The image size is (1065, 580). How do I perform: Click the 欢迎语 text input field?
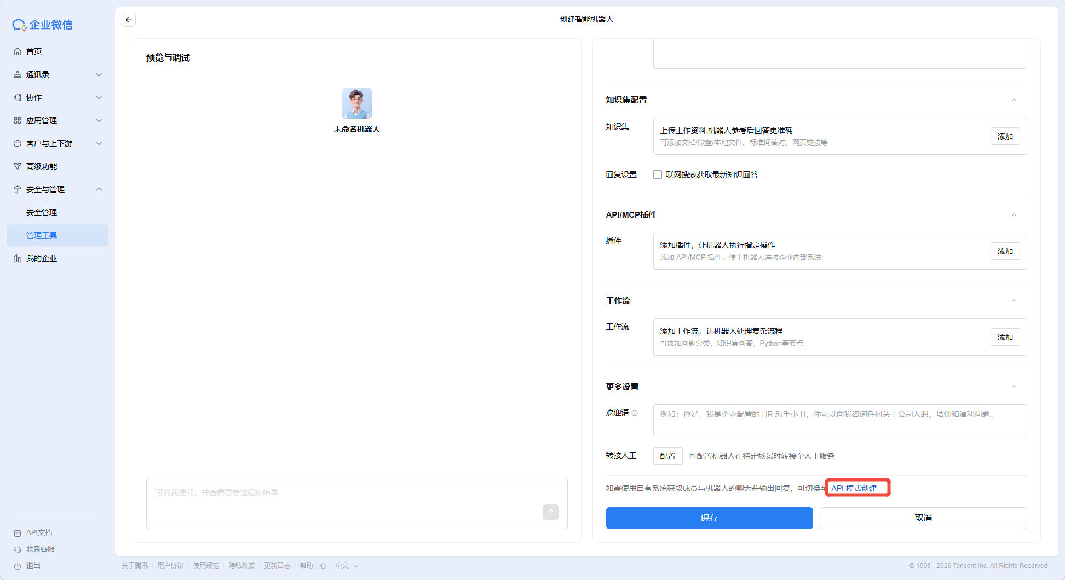click(x=839, y=420)
